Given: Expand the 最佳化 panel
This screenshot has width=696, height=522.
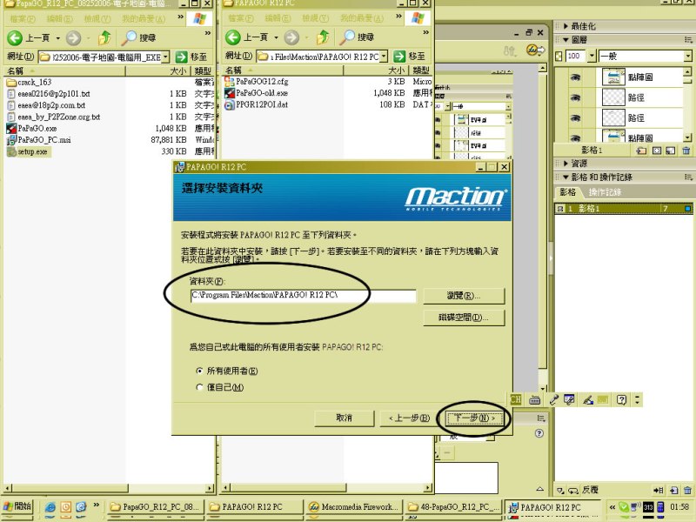Looking at the screenshot, I should (566, 26).
